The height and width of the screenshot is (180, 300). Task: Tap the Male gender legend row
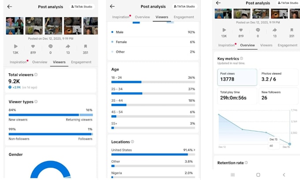(x=153, y=32)
